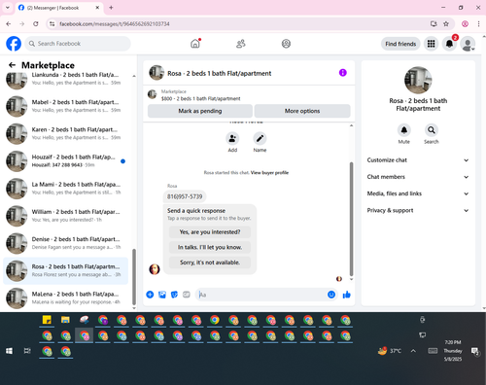The image size is (486, 385).
Task: Open the notifications bell with badge
Action: pyautogui.click(x=449, y=44)
